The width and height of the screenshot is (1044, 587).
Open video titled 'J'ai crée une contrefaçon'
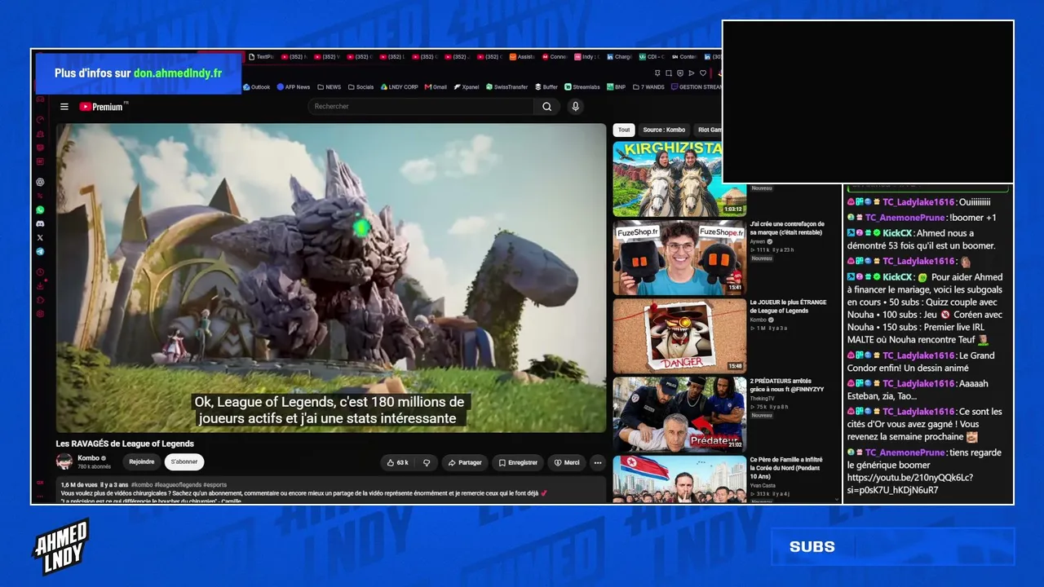[787, 227]
